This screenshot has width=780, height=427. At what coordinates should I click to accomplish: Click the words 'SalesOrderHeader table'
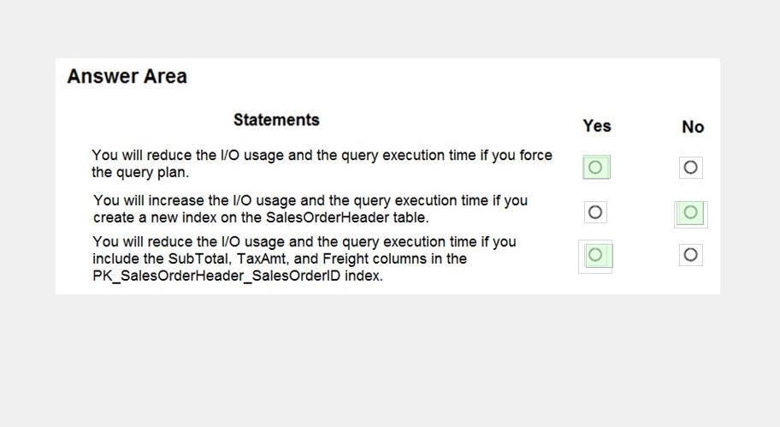click(x=346, y=217)
